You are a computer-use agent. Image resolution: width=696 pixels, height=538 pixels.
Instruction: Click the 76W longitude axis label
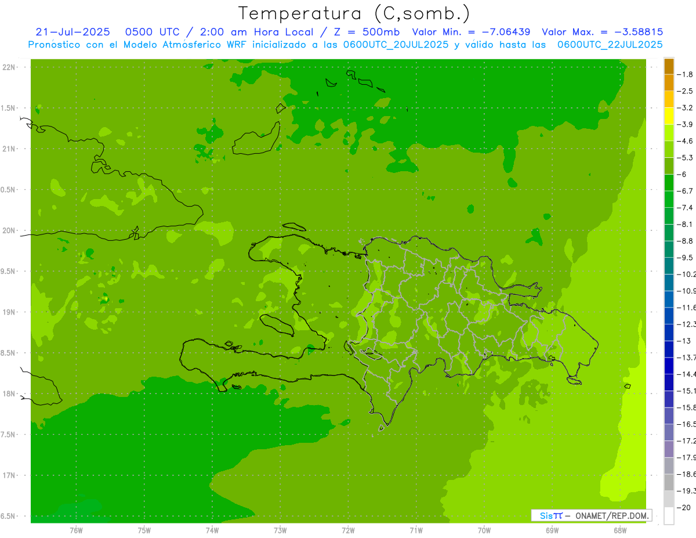pyautogui.click(x=76, y=530)
